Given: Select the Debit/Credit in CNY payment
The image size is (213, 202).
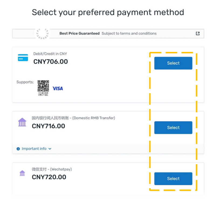Looking at the screenshot, I should 173,63.
